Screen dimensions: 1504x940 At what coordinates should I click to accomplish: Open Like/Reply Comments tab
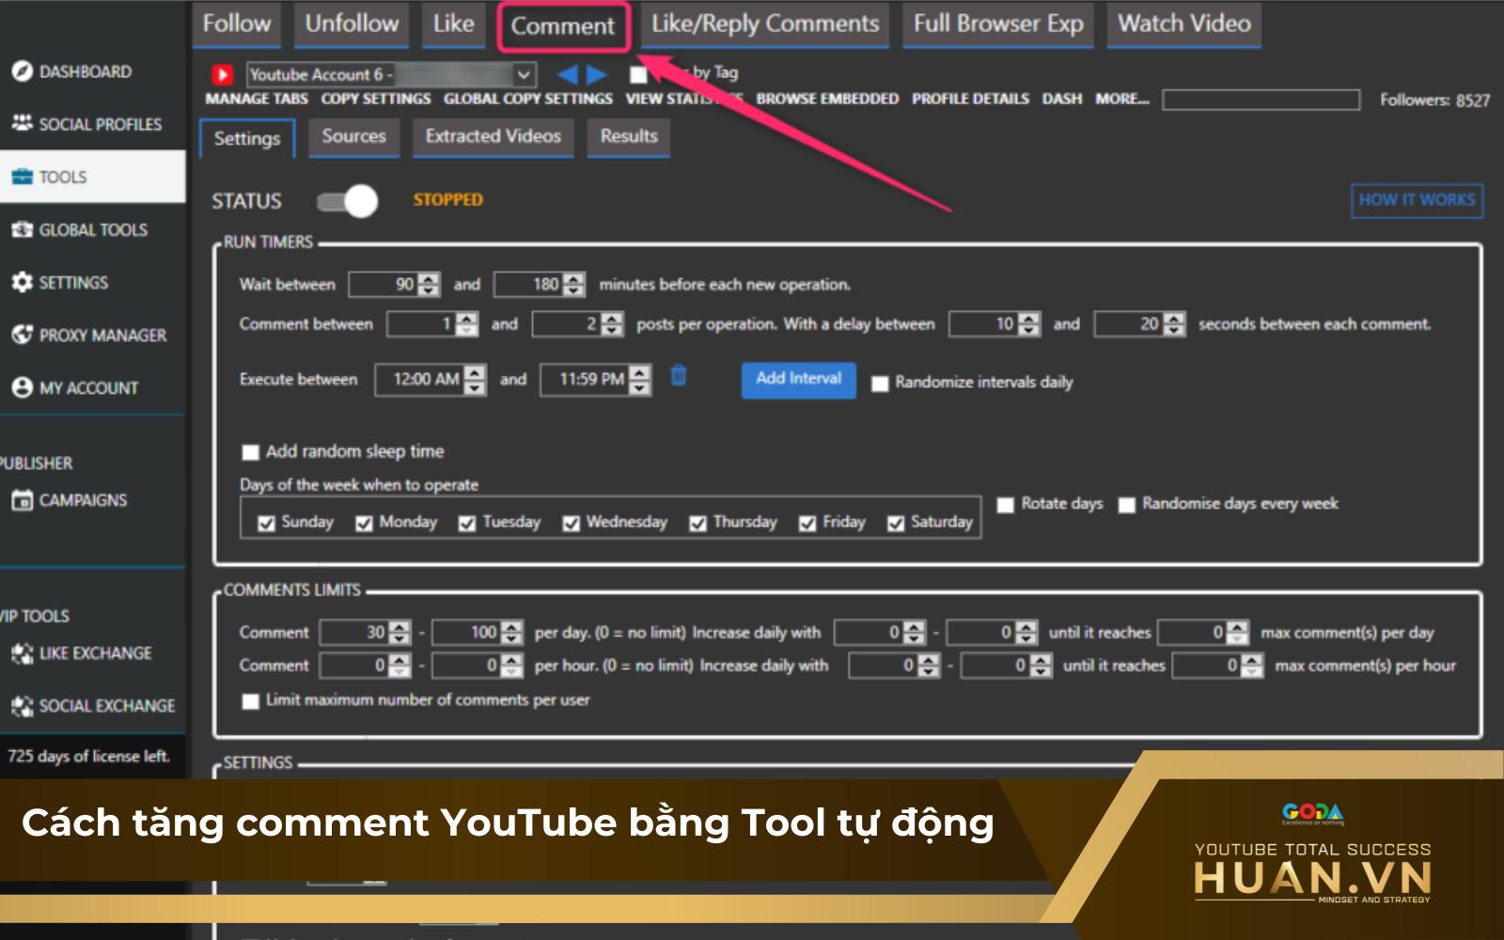(765, 24)
